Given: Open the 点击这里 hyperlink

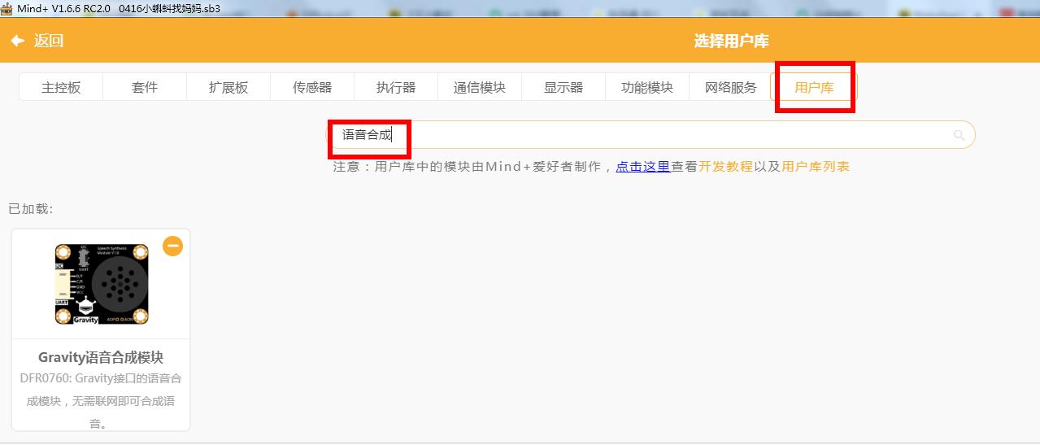Looking at the screenshot, I should pos(642,167).
